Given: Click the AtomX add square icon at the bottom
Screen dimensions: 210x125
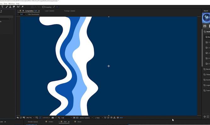Looking at the screenshot, I should tap(208, 117).
